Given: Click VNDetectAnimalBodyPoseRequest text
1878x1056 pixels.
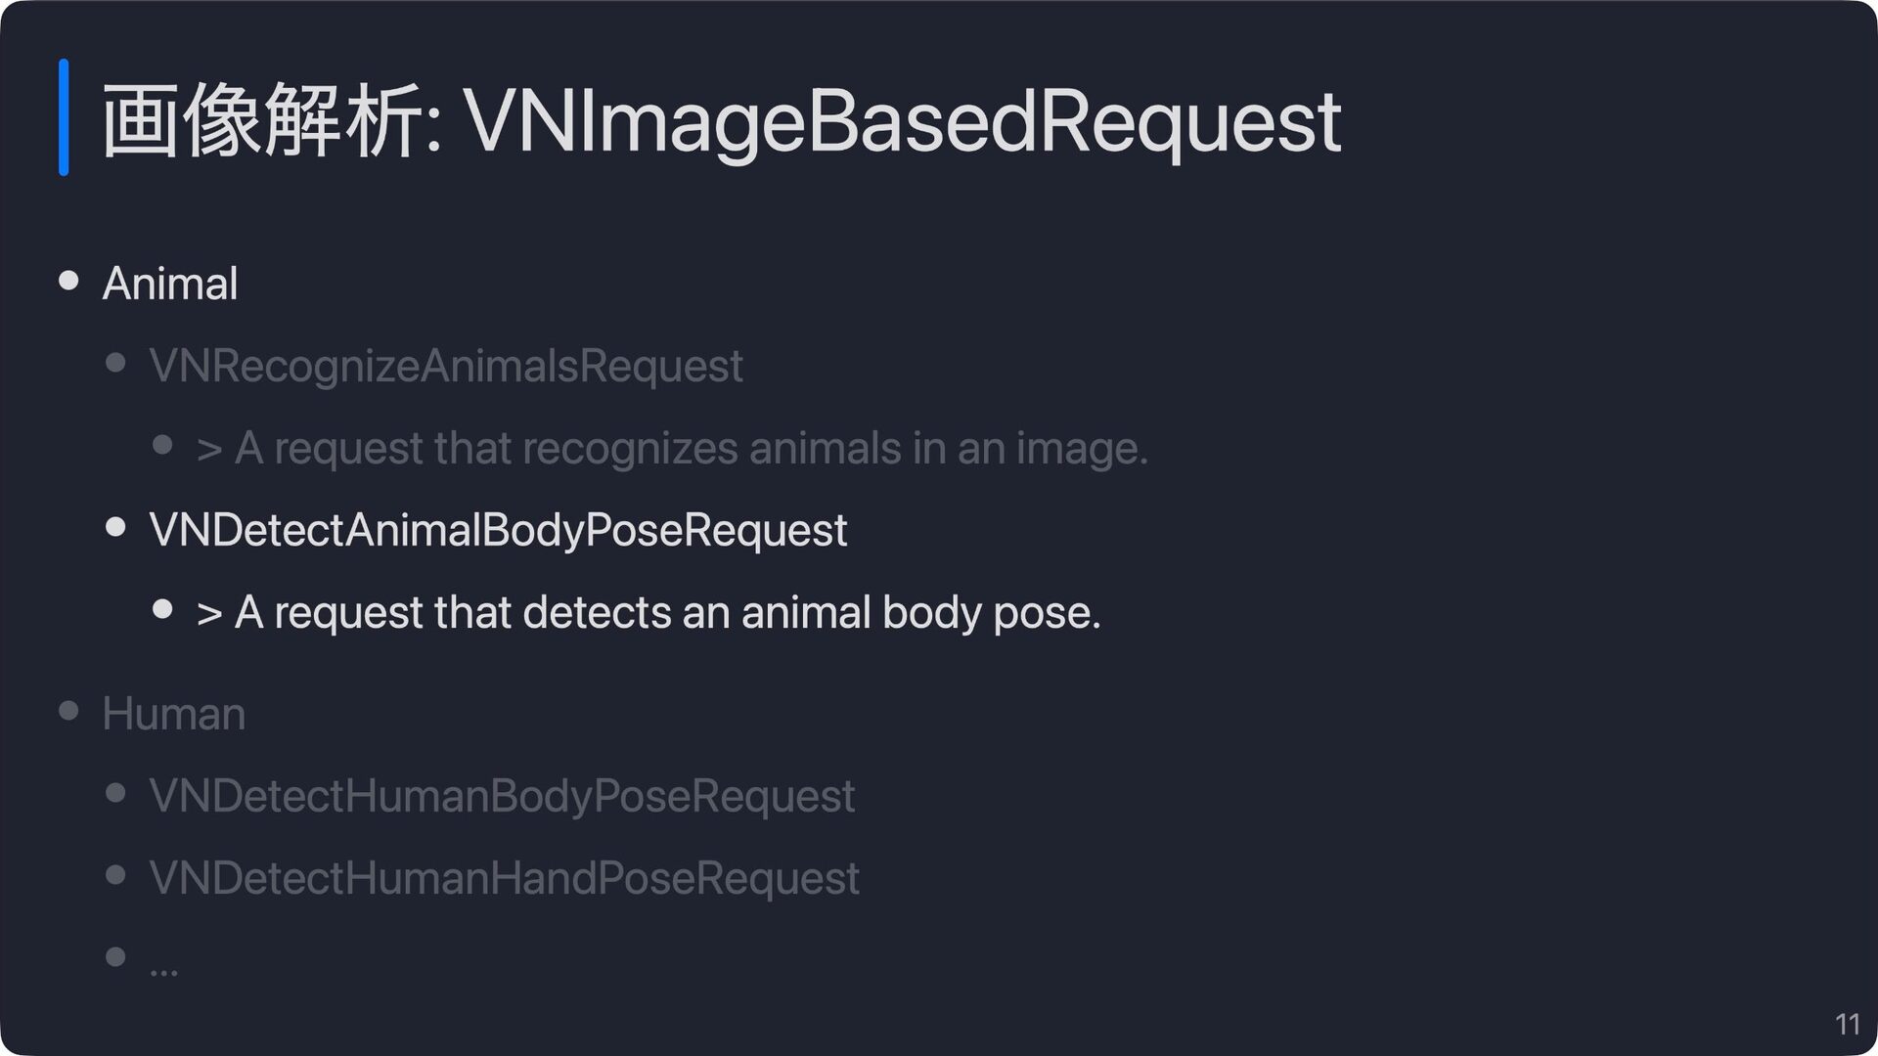Looking at the screenshot, I should tap(498, 530).
